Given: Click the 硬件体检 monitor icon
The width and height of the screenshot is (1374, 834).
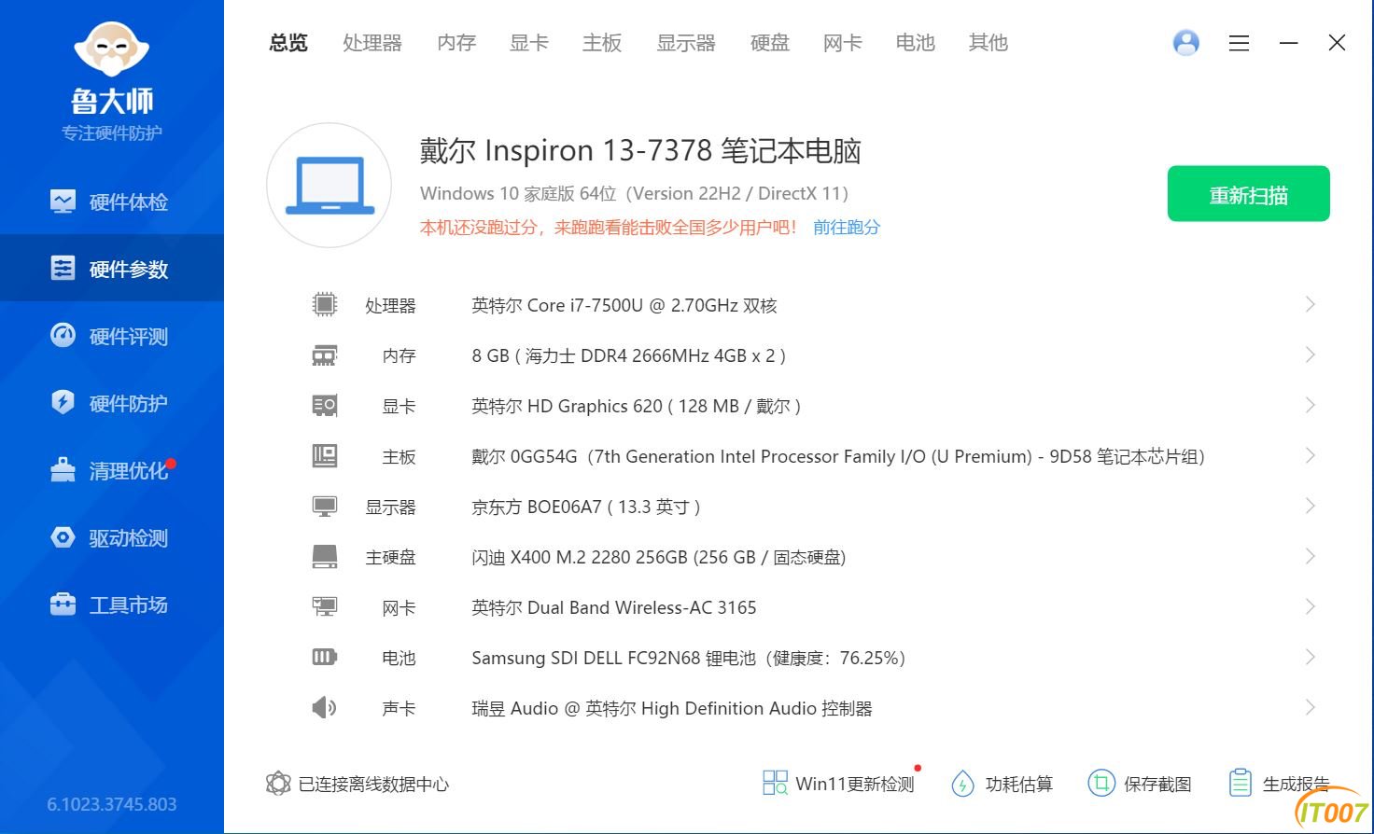Looking at the screenshot, I should click(x=63, y=202).
